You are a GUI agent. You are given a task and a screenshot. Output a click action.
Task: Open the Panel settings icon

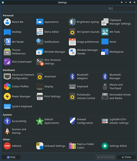coord(105,42)
